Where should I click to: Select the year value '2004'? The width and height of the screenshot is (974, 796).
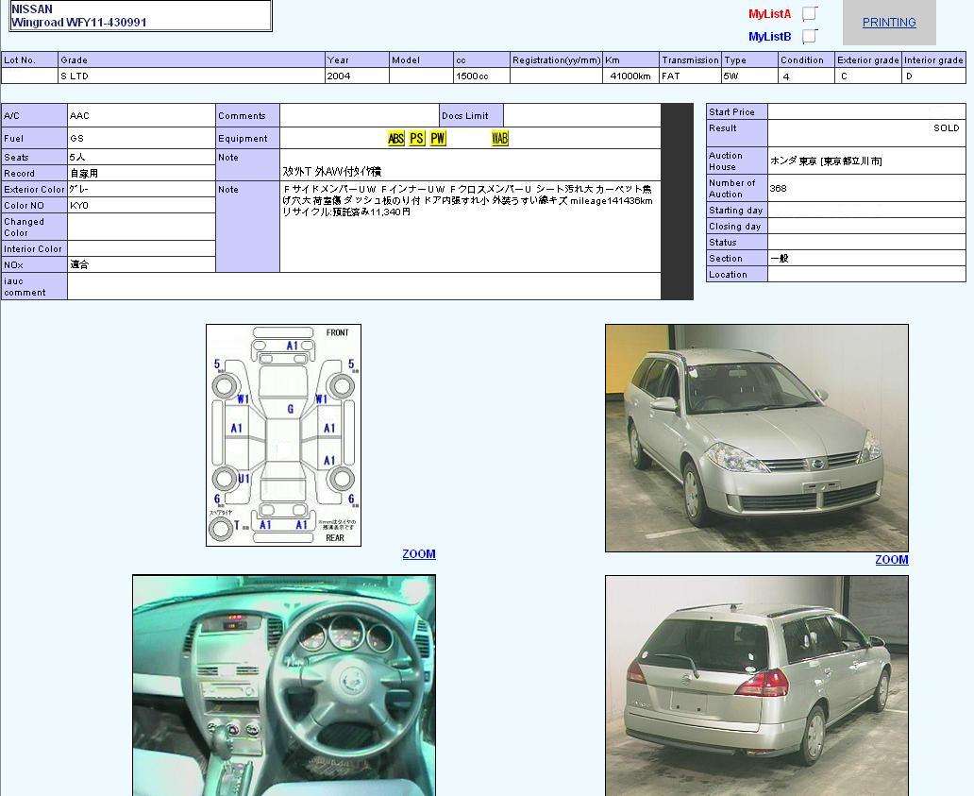tap(339, 76)
